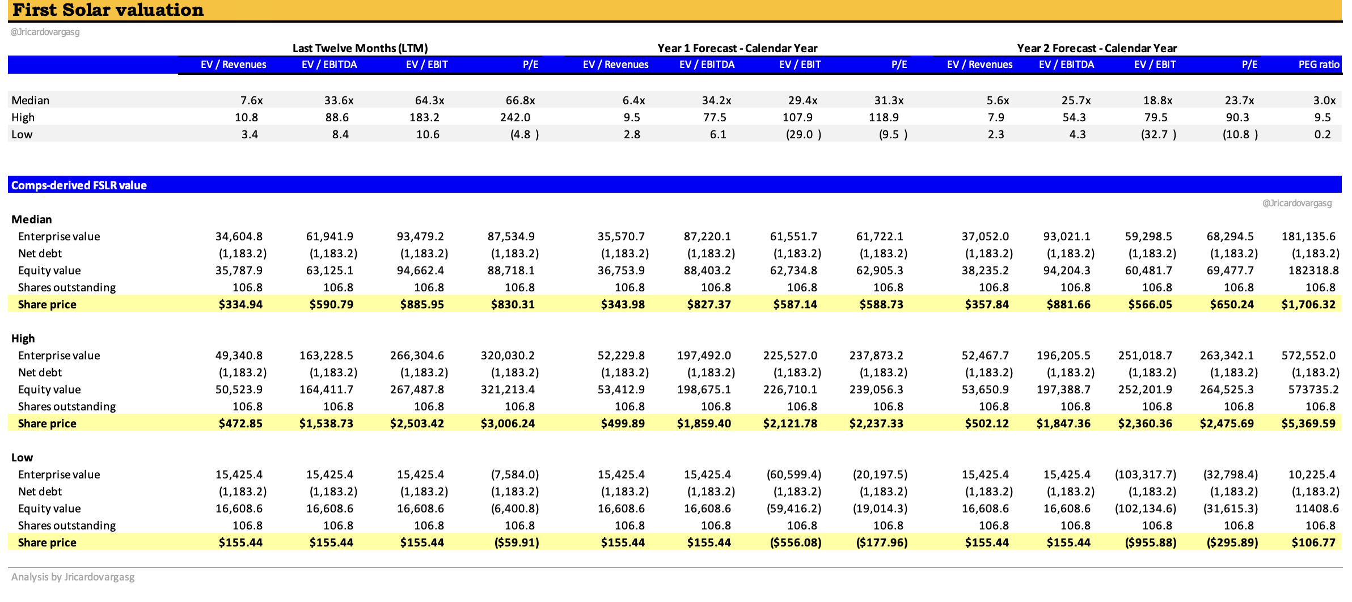Click the Low Year 2 EV/EBIT (32.7)
Viewport: 1352px width, 602px height.
coord(1158,134)
